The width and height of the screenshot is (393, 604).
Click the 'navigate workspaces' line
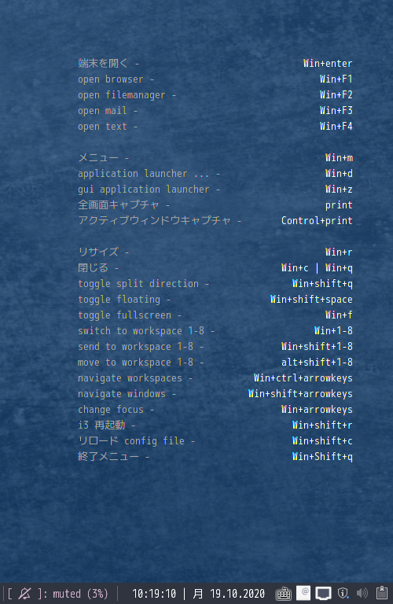point(135,378)
